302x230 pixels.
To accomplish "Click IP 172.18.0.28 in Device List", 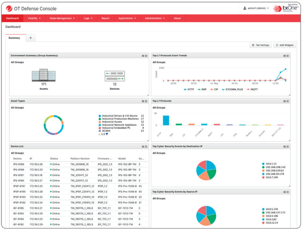I will point(36,192).
